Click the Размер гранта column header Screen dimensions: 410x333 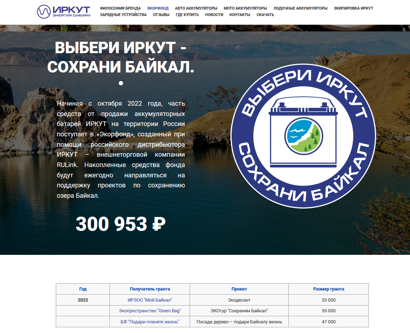point(329,289)
